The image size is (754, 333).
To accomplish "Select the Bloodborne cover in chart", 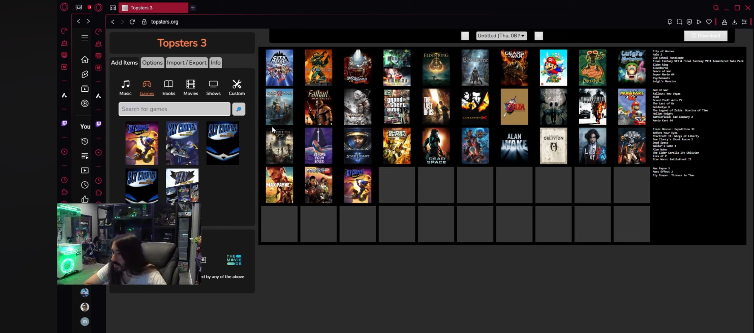I will point(475,68).
